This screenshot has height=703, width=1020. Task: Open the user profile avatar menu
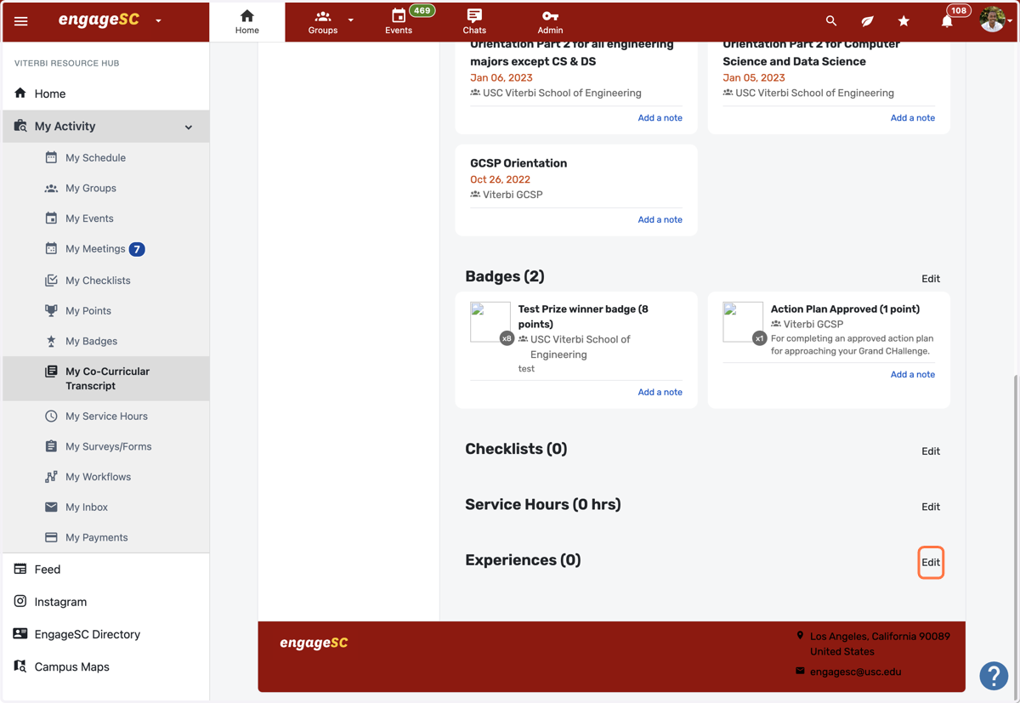tap(992, 20)
